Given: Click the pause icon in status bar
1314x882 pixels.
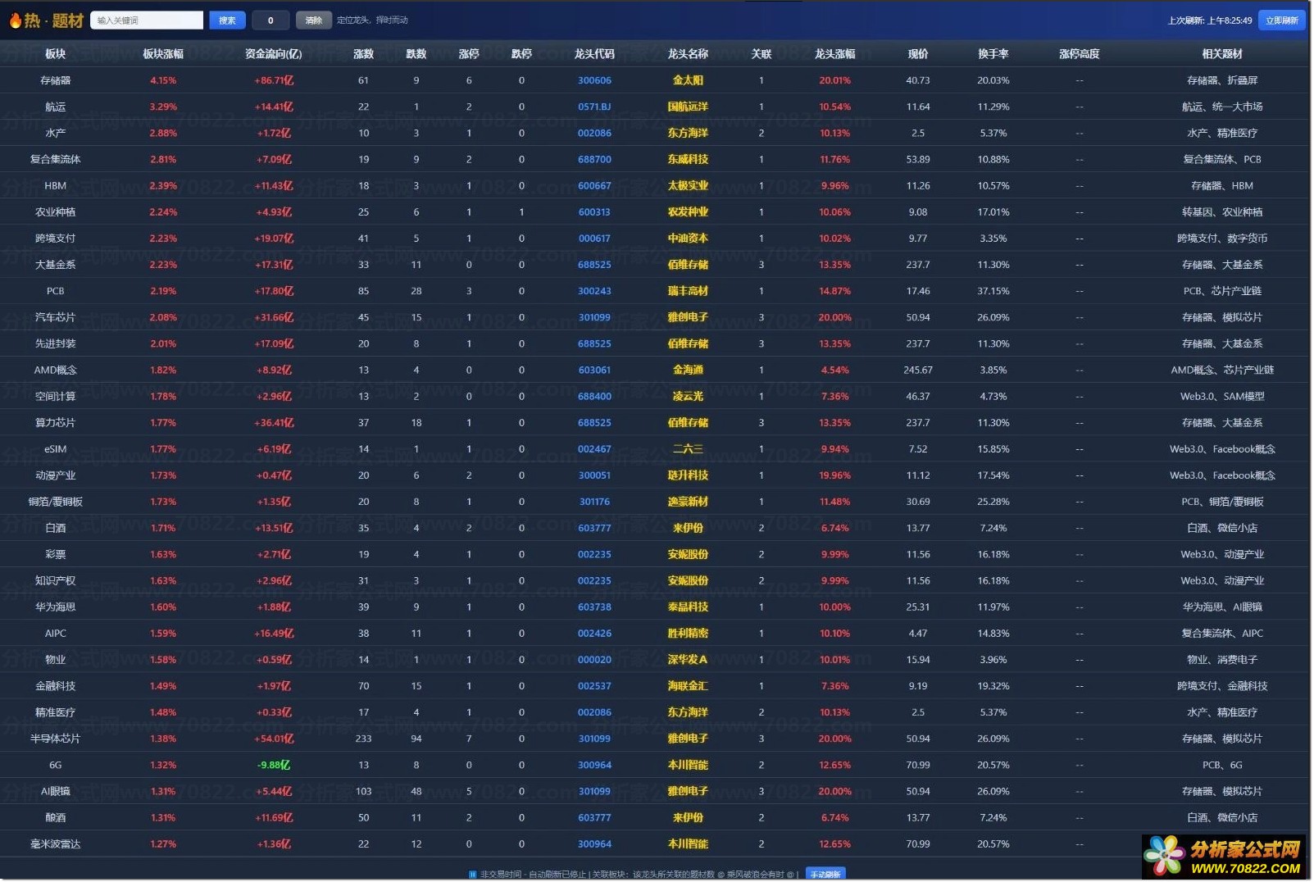Looking at the screenshot, I should (x=472, y=875).
